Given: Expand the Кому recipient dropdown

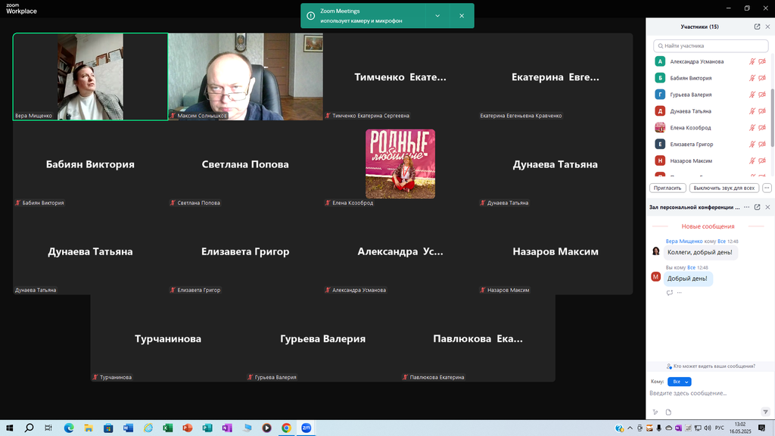Looking at the screenshot, I should point(679,381).
